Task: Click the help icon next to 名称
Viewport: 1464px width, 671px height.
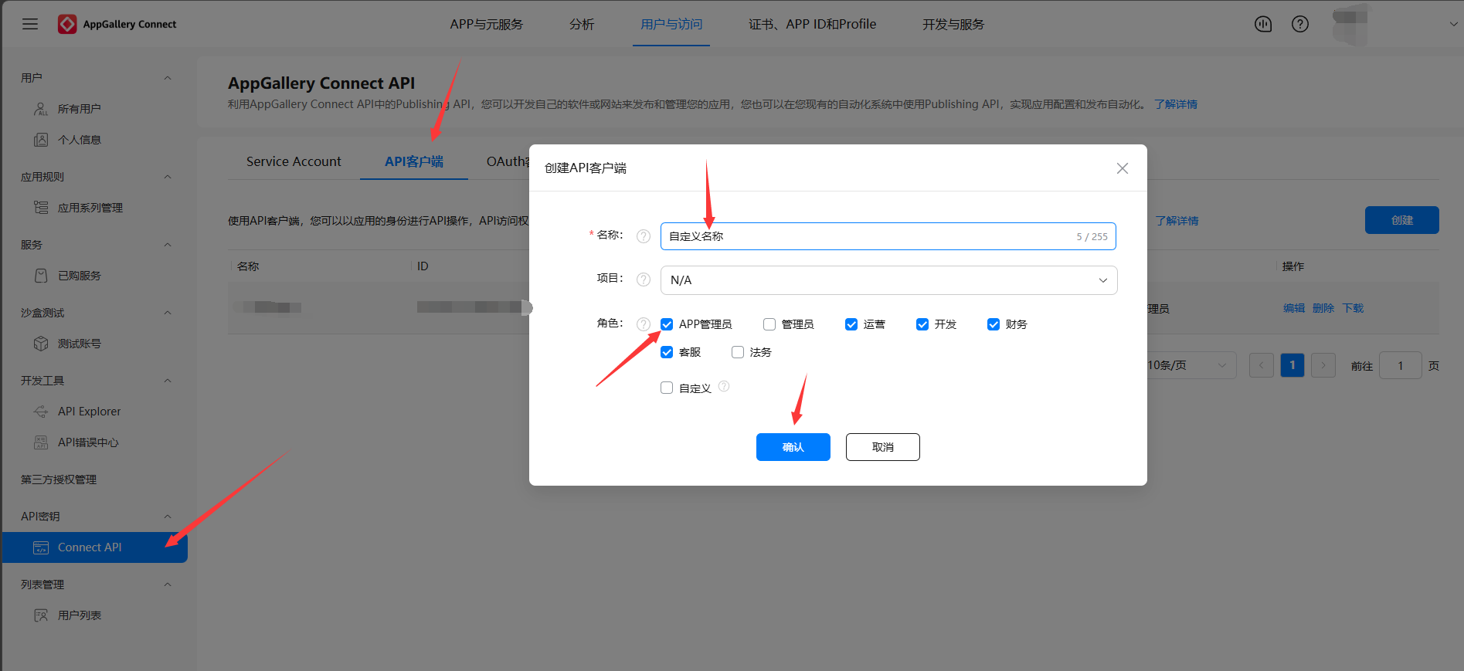Action: point(644,236)
